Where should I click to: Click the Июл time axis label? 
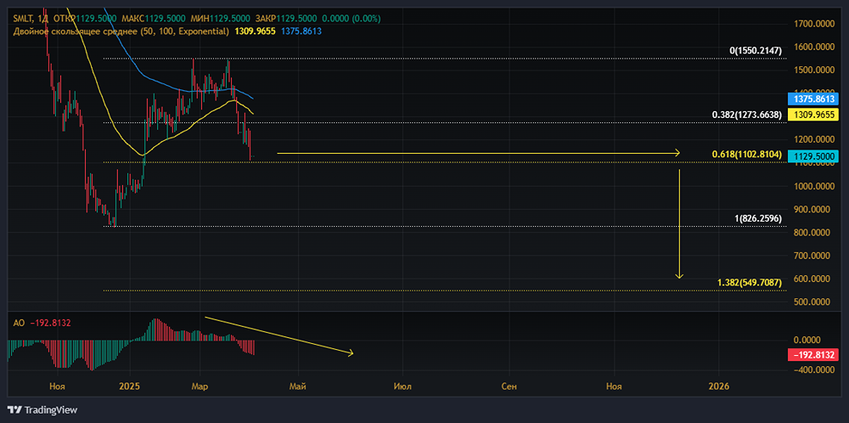(402, 386)
